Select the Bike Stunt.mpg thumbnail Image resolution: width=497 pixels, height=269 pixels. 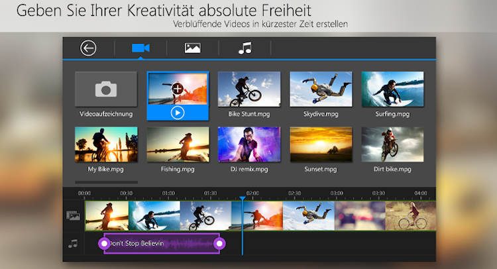coord(249,89)
